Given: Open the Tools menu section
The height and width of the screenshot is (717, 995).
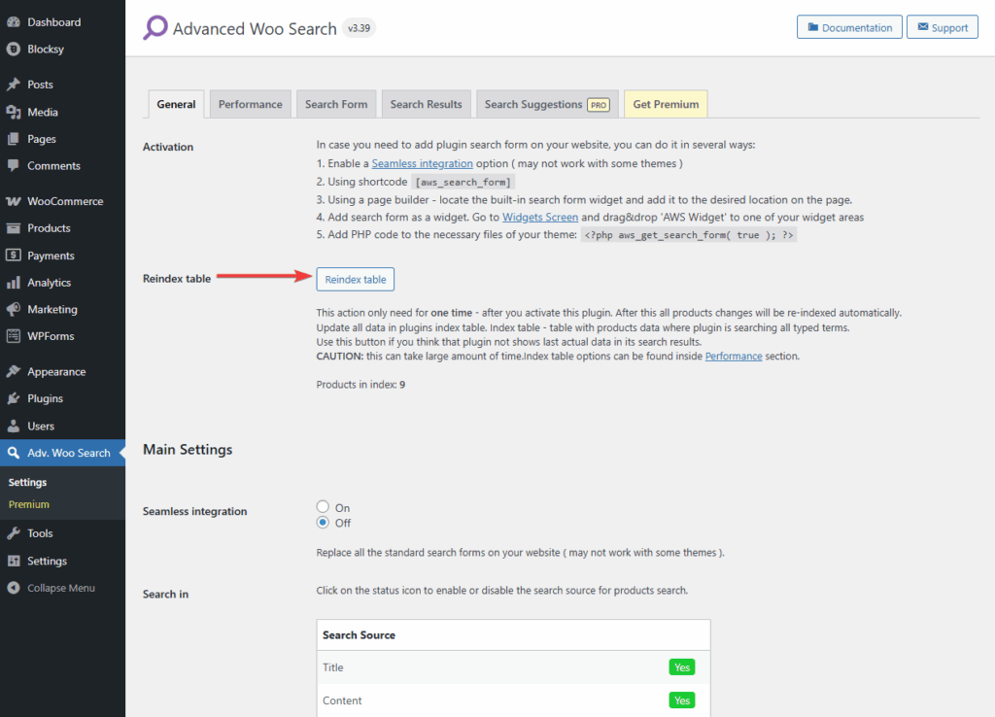Looking at the screenshot, I should [39, 532].
